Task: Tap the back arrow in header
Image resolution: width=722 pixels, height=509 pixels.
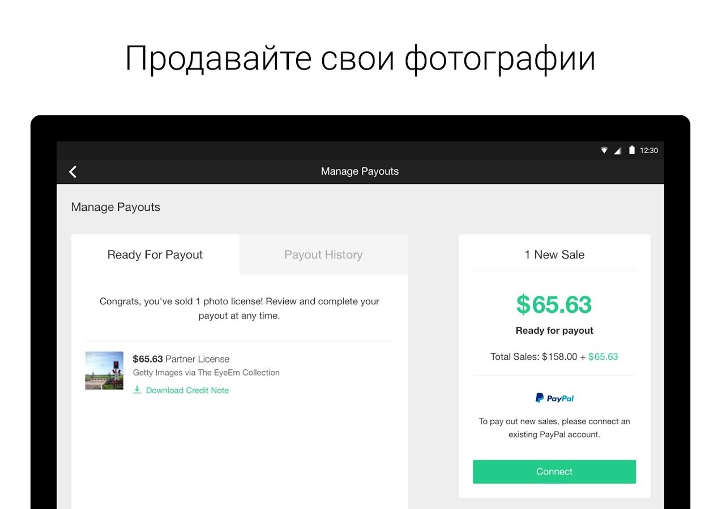Action: pyautogui.click(x=73, y=172)
